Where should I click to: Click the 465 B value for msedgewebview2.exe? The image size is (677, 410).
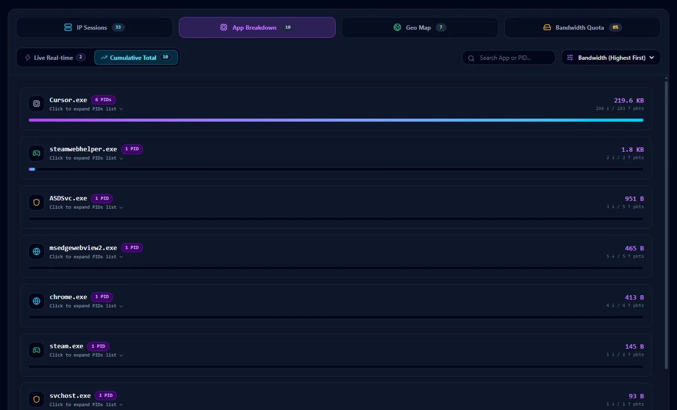pos(634,249)
